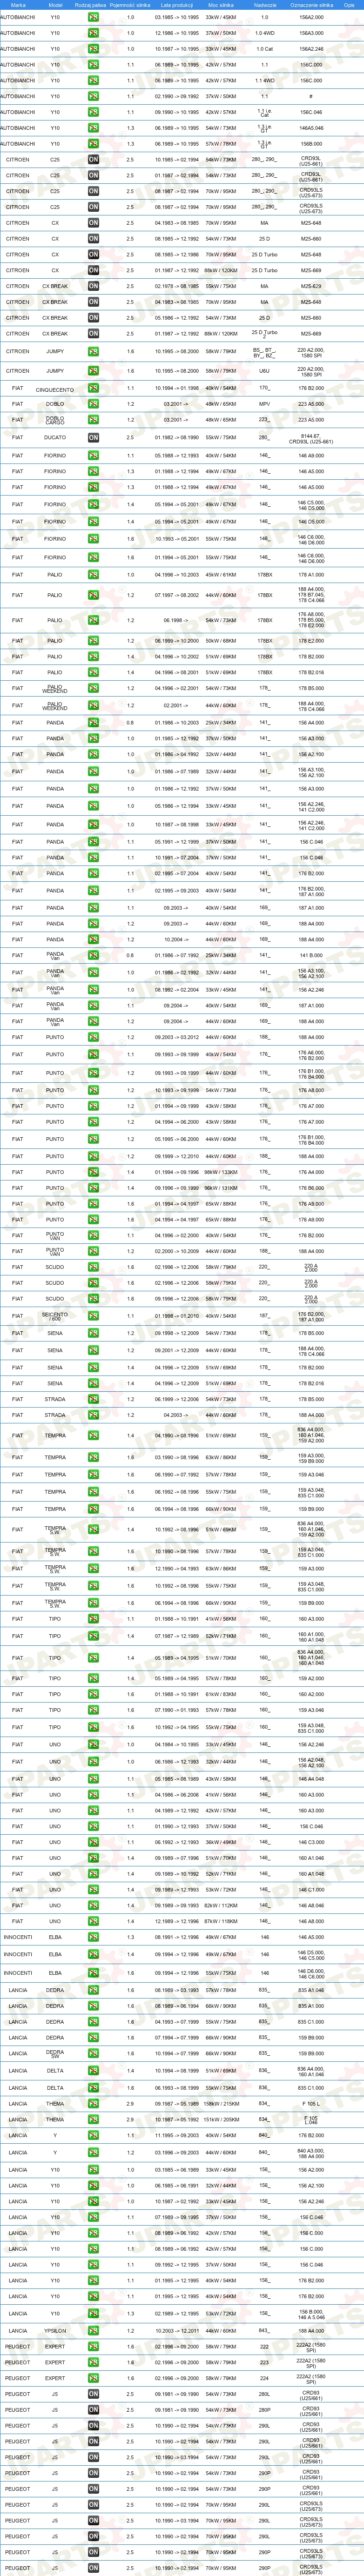
Task: Click the '156B.000' engine code cell
Action: click(311, 144)
